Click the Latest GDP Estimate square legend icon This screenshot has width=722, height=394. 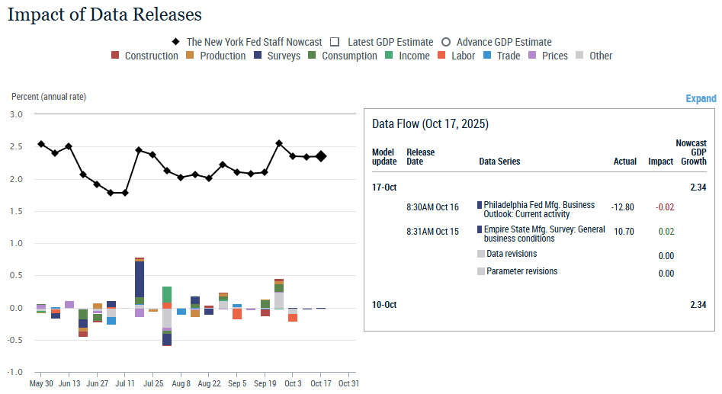(x=335, y=42)
